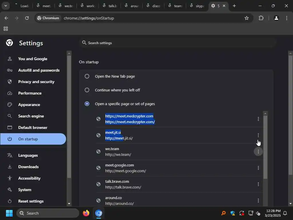The image size is (293, 220).
Task: Open Default browser settings section
Action: click(33, 127)
